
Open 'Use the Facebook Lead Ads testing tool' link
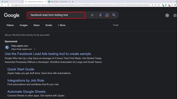point(48,54)
